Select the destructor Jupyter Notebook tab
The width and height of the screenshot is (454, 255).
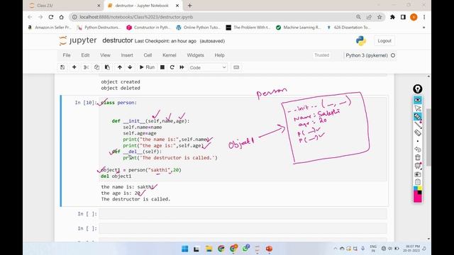coord(143,6)
